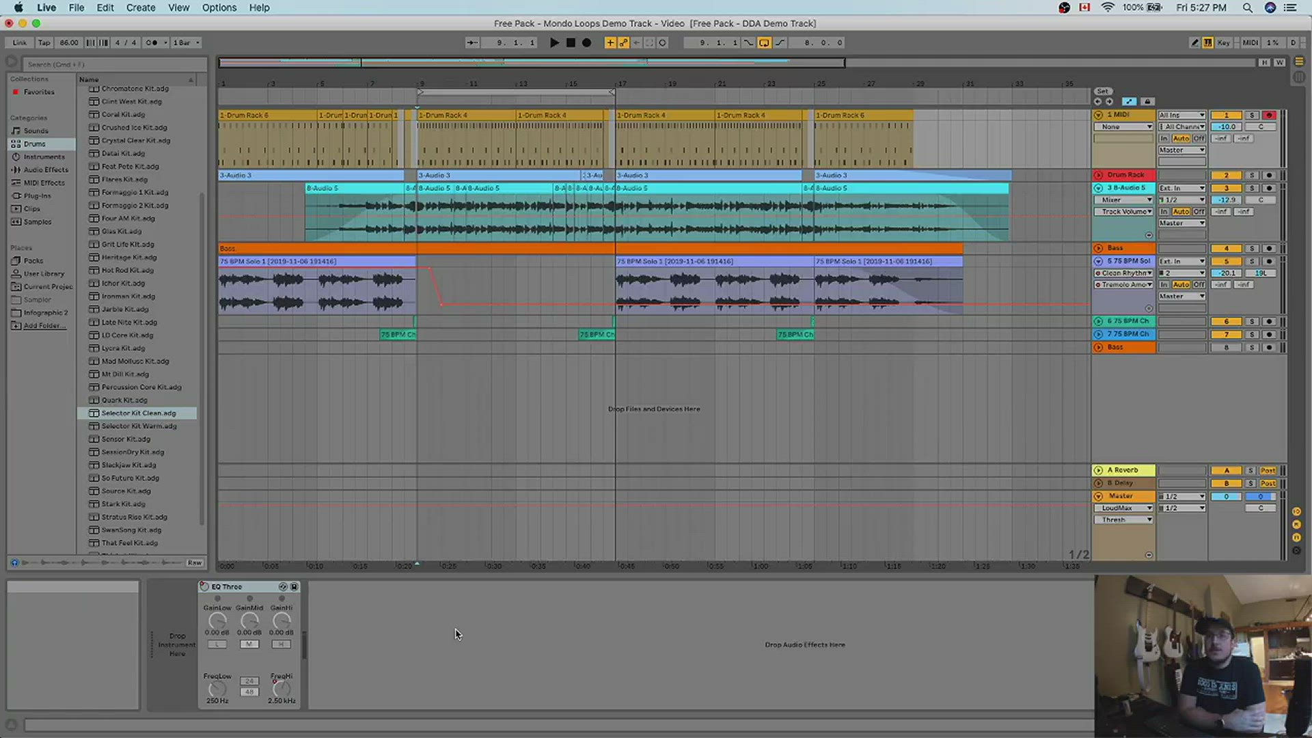Adjust the Master volume slider value
The image size is (1312, 738).
pos(1226,496)
